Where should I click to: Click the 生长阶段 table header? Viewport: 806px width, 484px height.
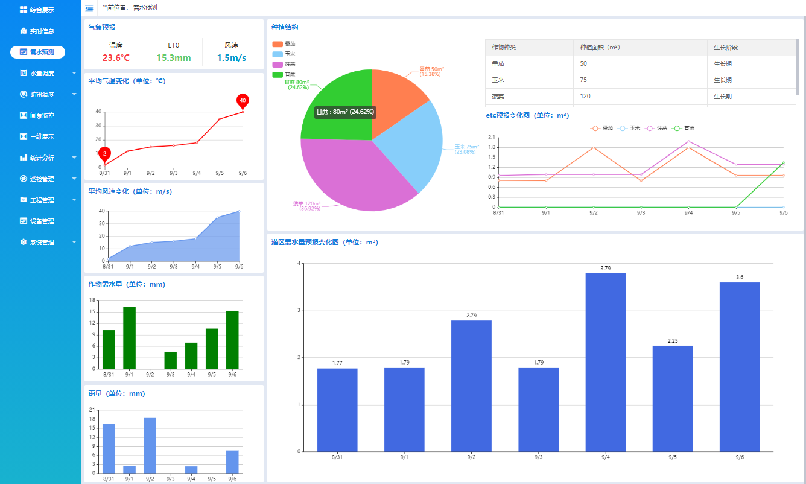[x=752, y=48]
